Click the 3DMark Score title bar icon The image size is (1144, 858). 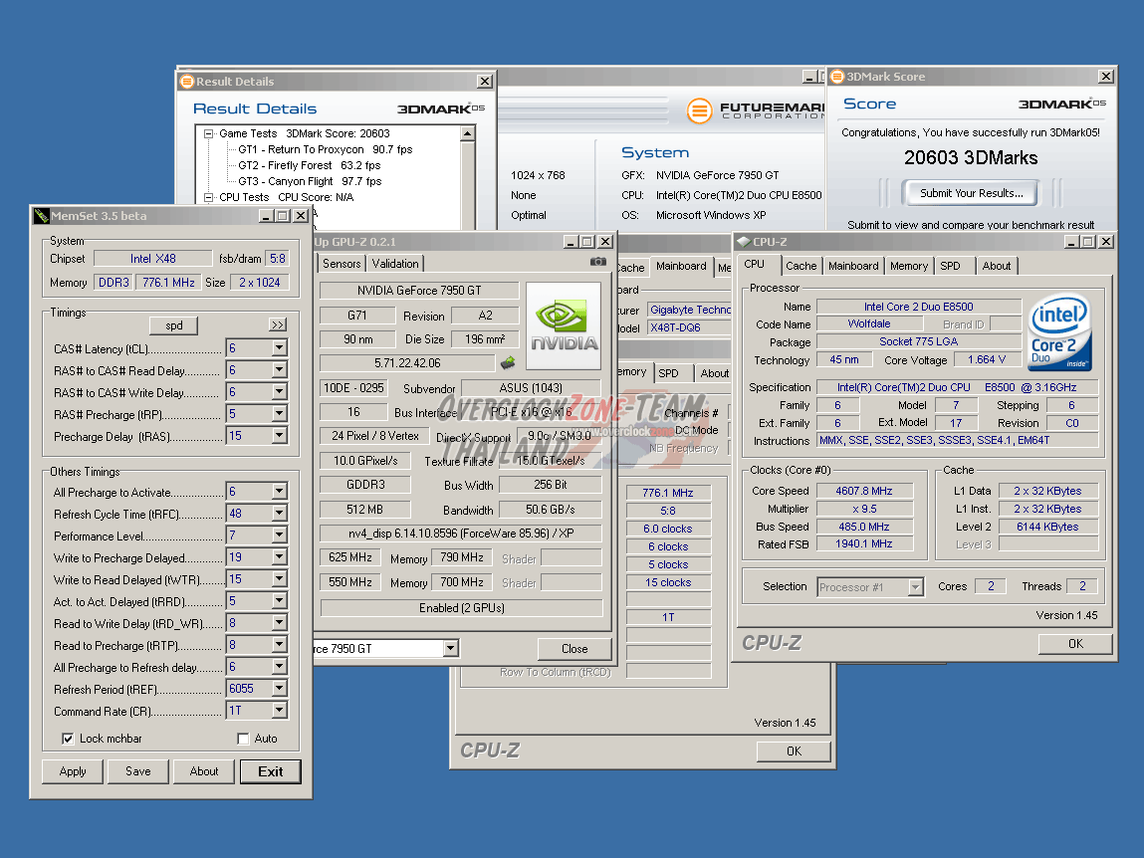(837, 76)
